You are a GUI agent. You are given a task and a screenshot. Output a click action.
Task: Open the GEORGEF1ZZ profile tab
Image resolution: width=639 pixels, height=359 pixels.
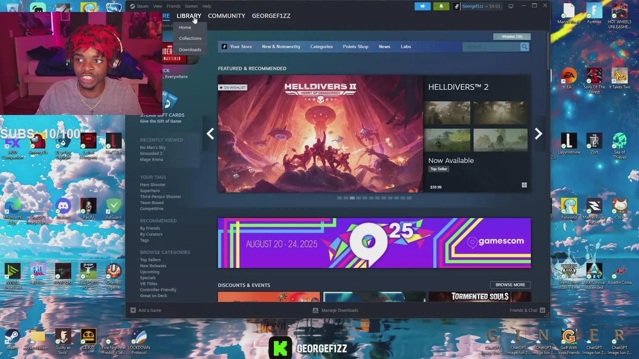pos(271,16)
